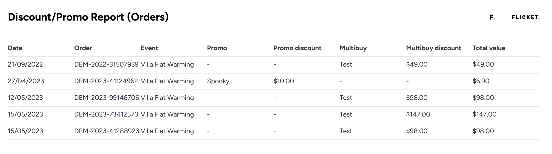Click the Flicket F logo icon
552x154 pixels.
click(x=492, y=17)
